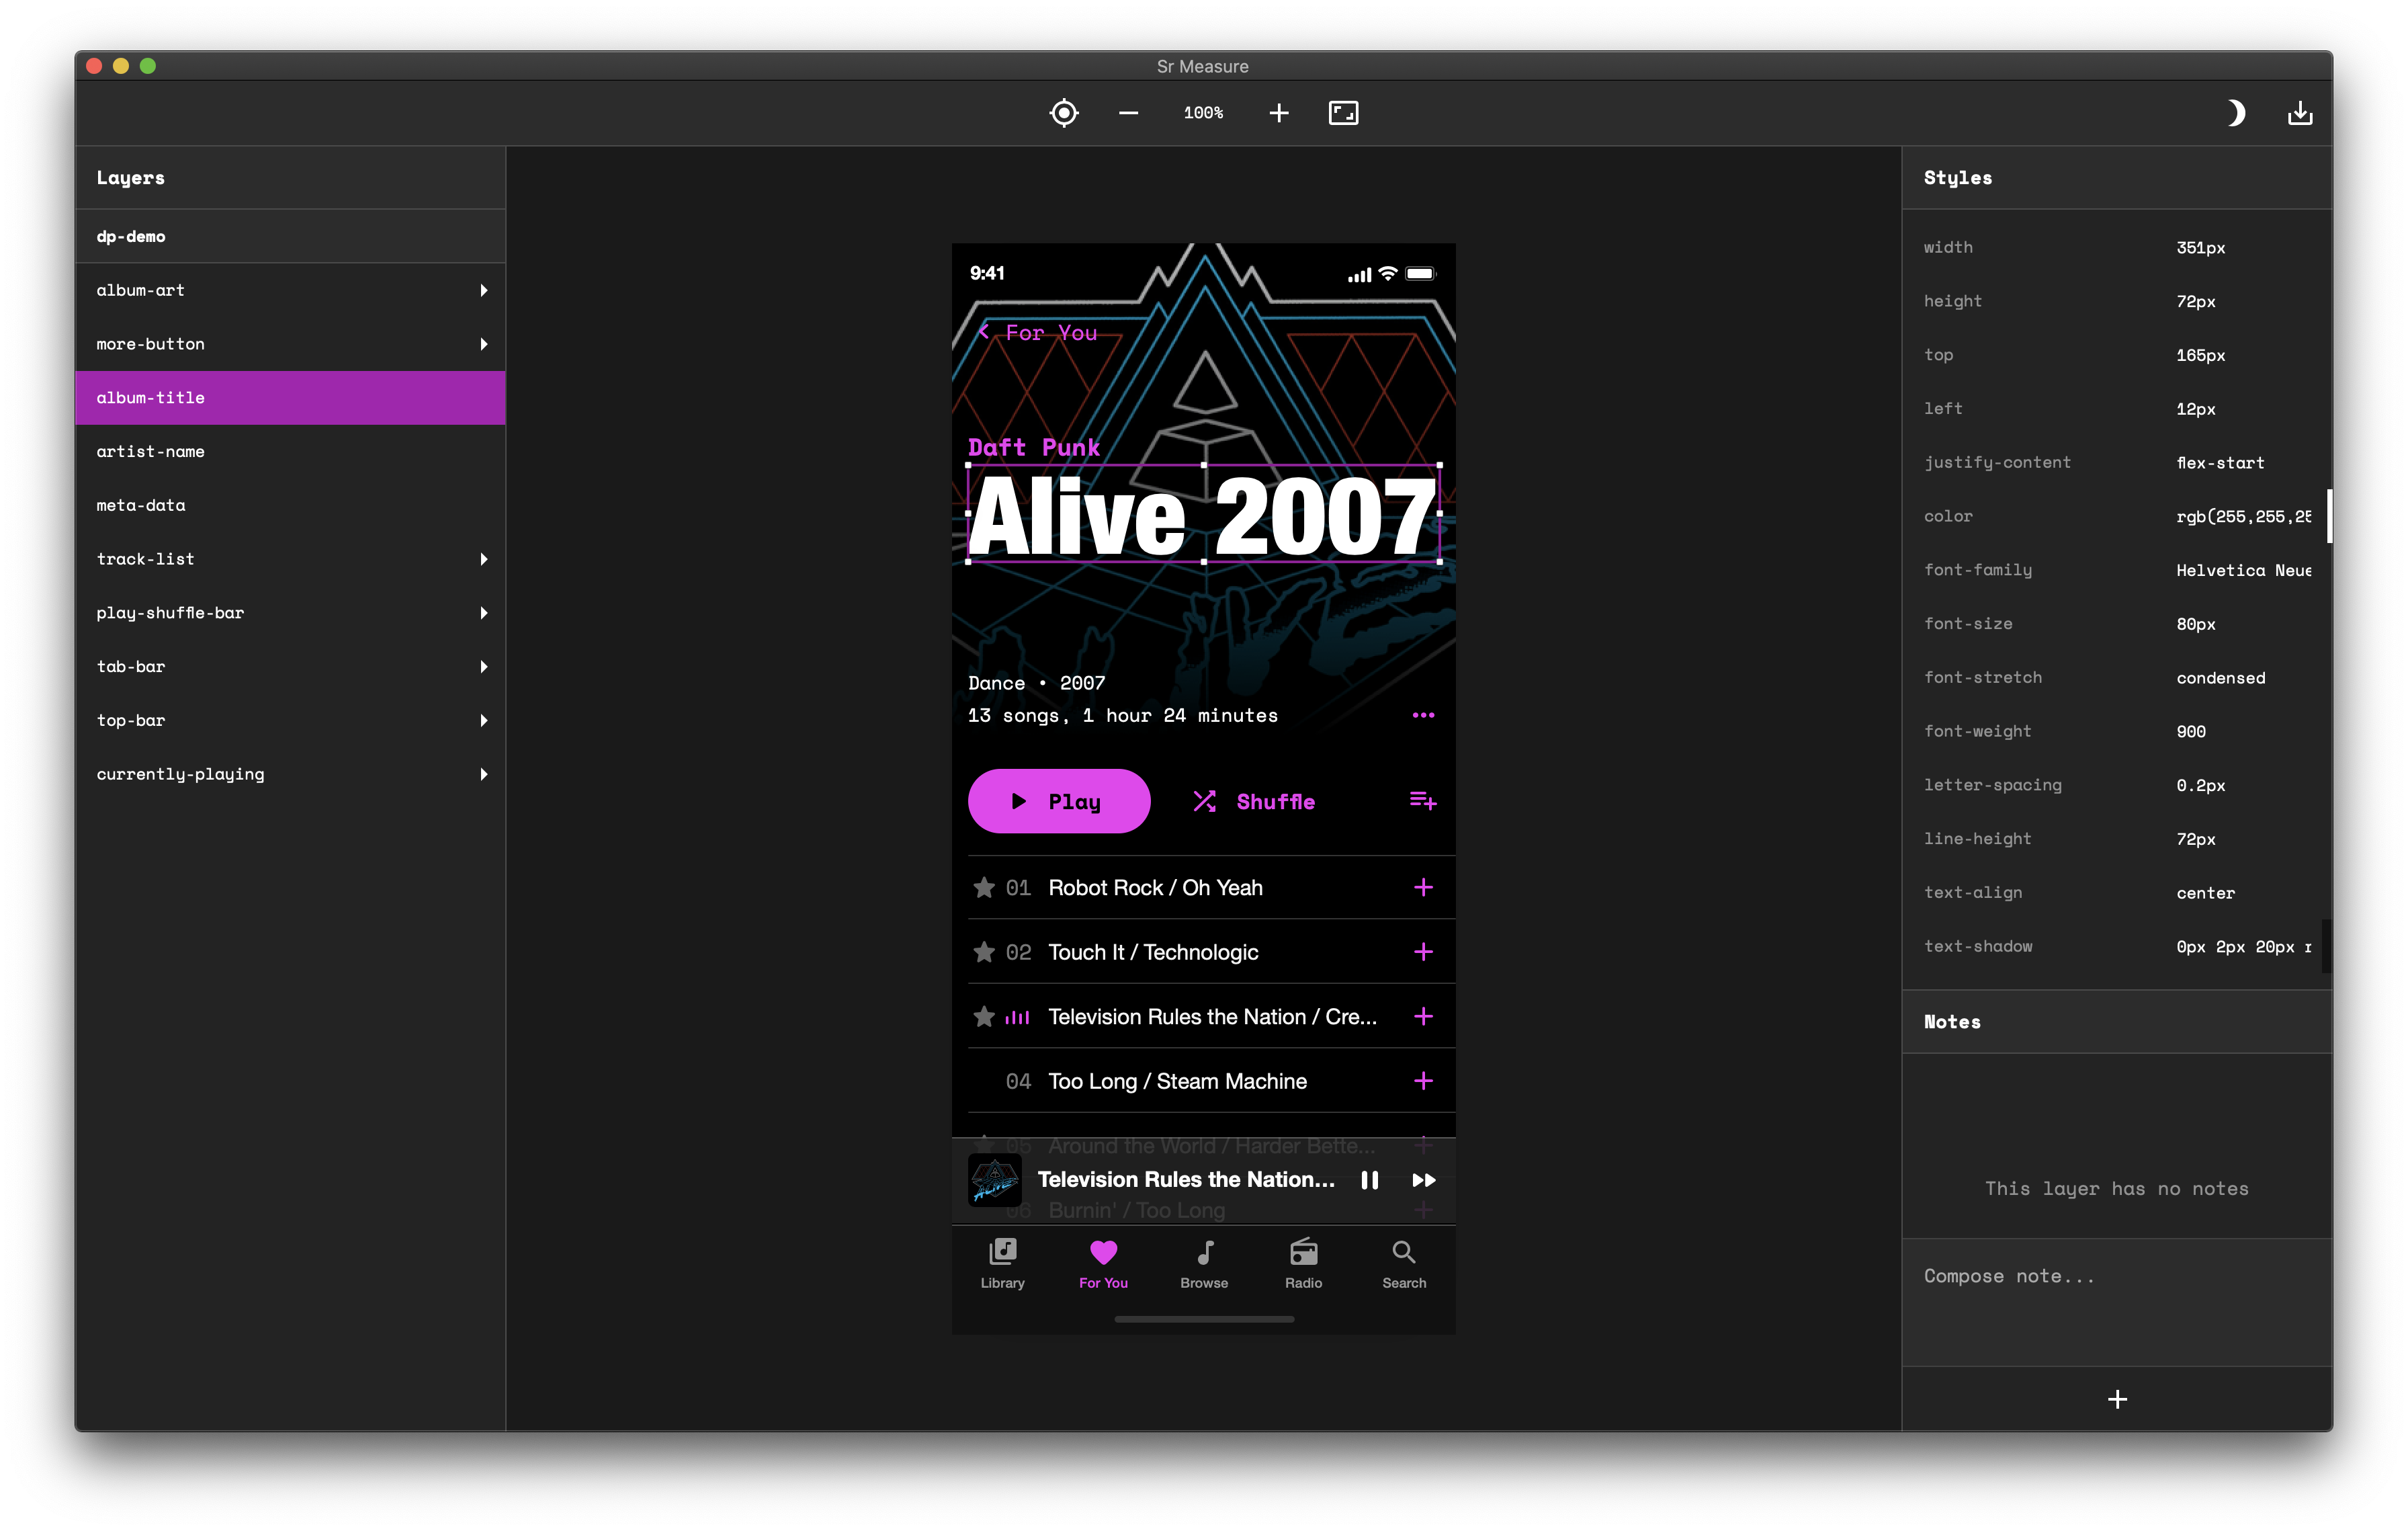Expand the album-art layer
The image size is (2408, 1531).
(x=484, y=290)
